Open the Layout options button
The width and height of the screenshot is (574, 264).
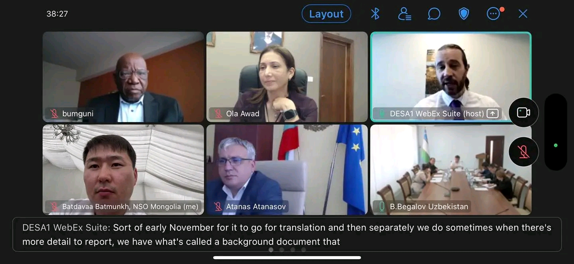326,14
